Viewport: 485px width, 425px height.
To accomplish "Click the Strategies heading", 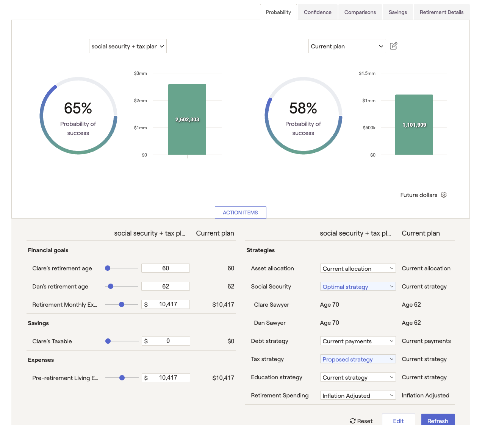I will tap(261, 250).
